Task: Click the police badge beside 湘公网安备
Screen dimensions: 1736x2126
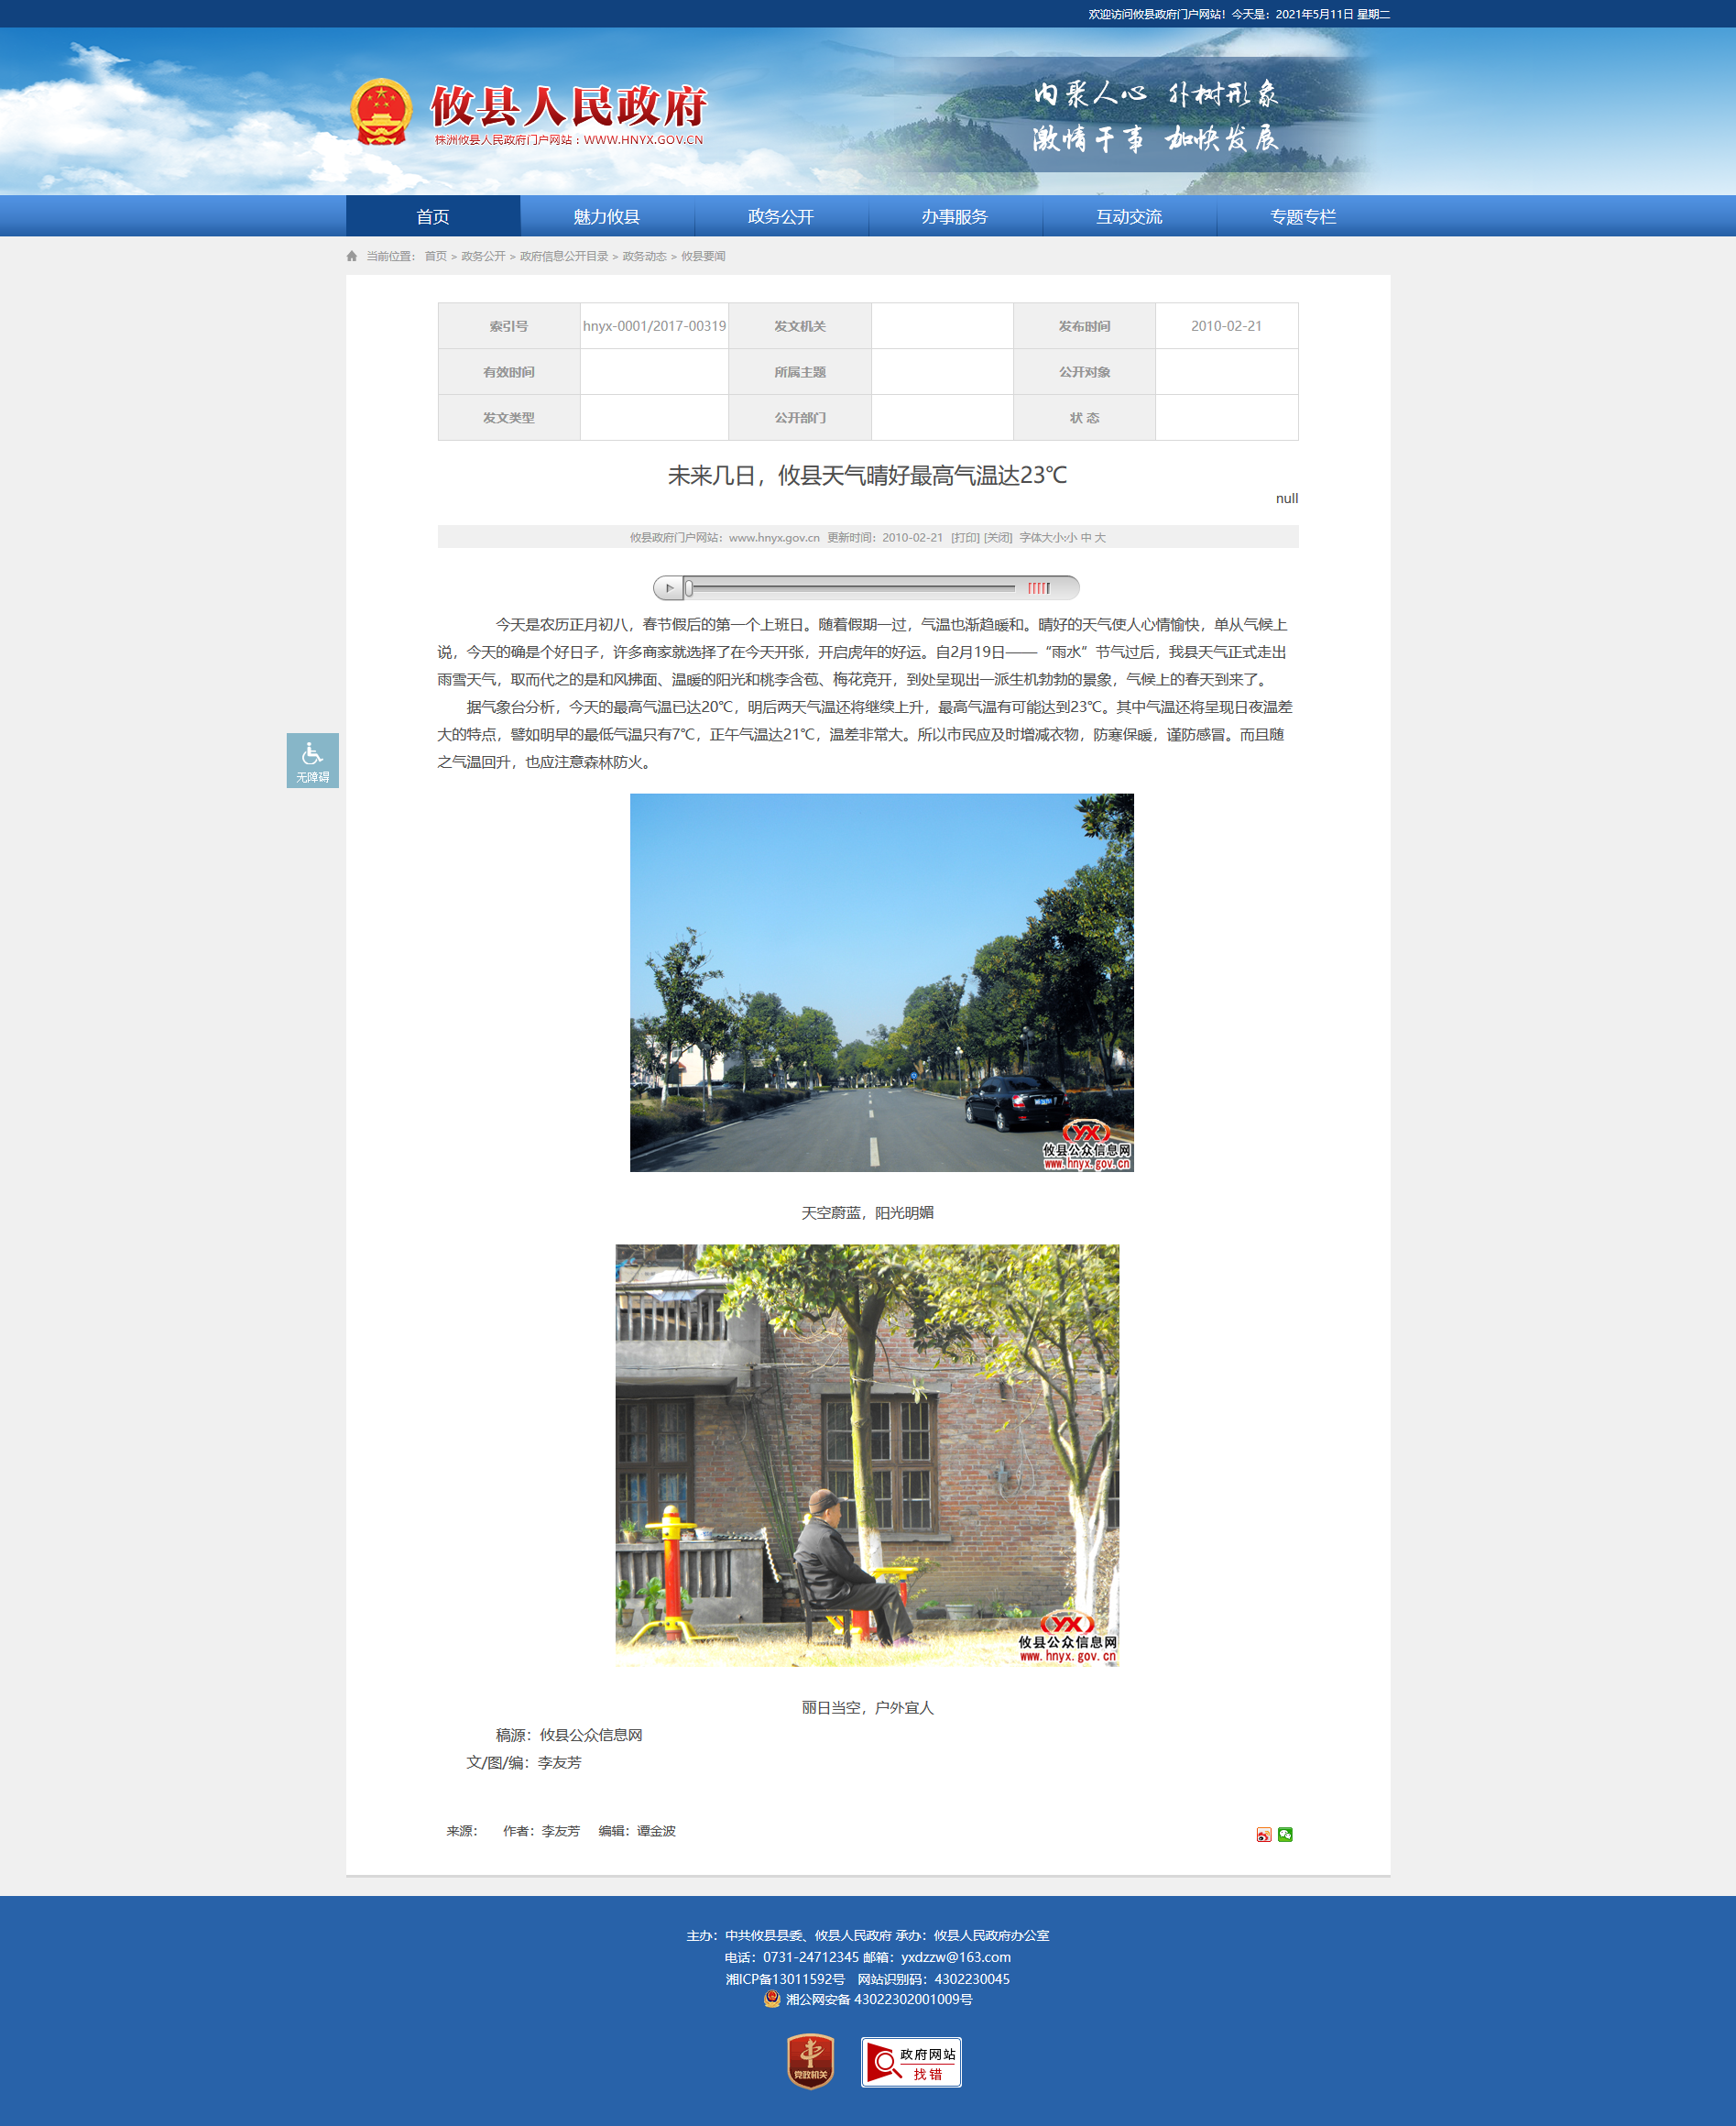Action: [772, 1999]
